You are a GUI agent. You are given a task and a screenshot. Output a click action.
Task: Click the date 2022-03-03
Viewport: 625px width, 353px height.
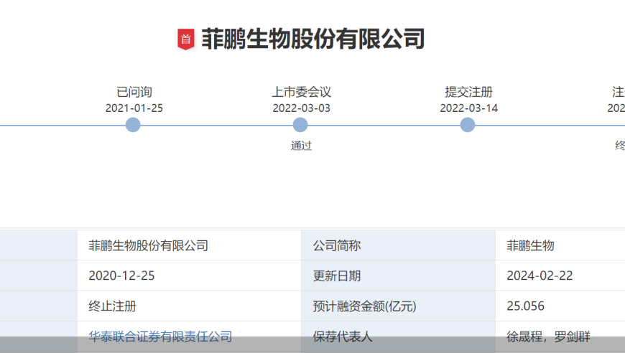coord(301,108)
